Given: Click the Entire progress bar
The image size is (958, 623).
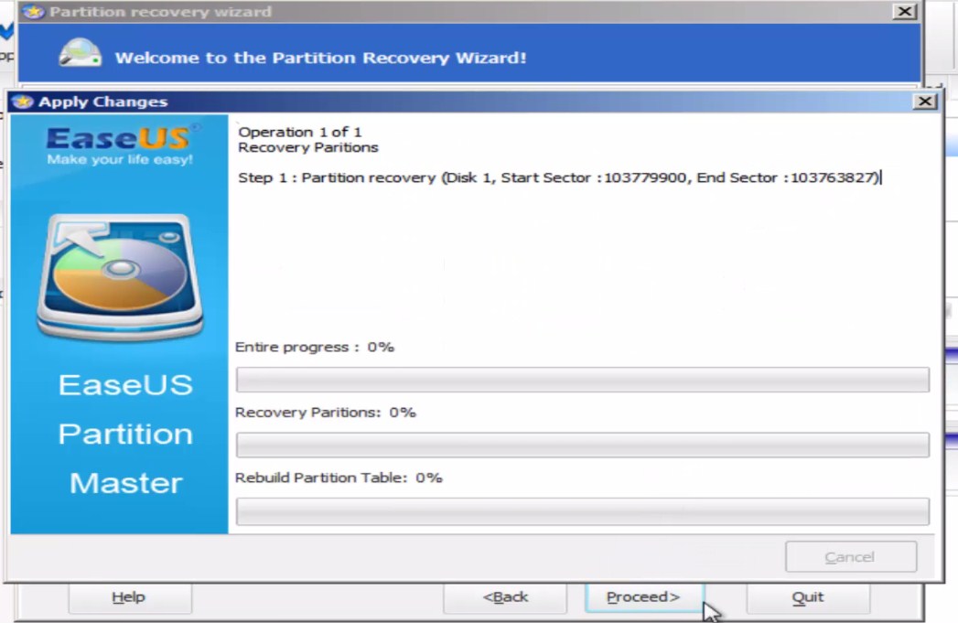Looking at the screenshot, I should click(582, 380).
